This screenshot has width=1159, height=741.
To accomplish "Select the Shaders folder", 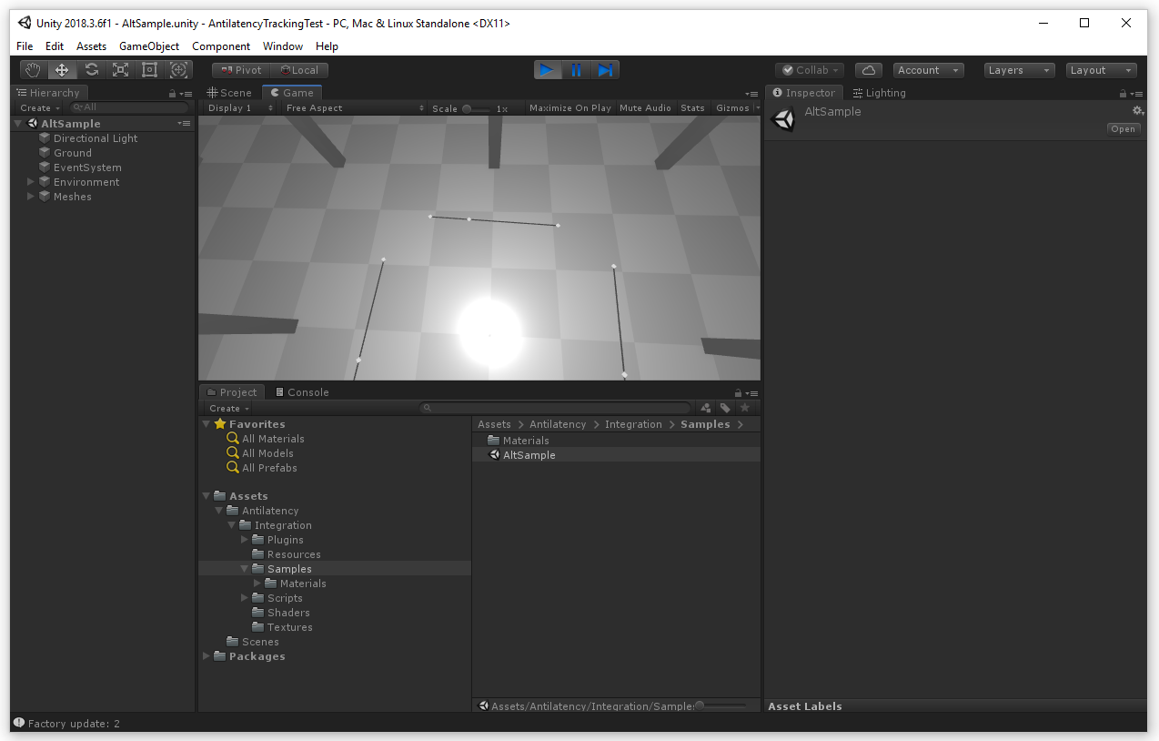I will [288, 613].
